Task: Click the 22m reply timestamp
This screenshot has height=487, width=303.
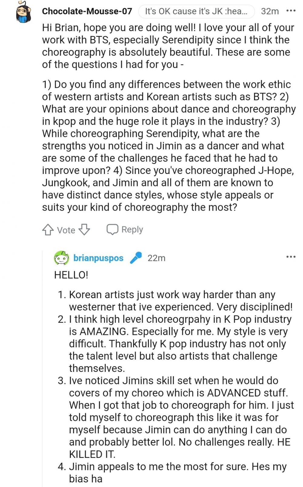Action: tap(156, 258)
